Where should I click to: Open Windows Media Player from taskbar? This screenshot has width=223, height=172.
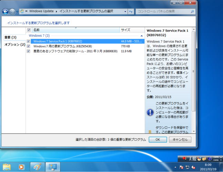(x=21, y=167)
